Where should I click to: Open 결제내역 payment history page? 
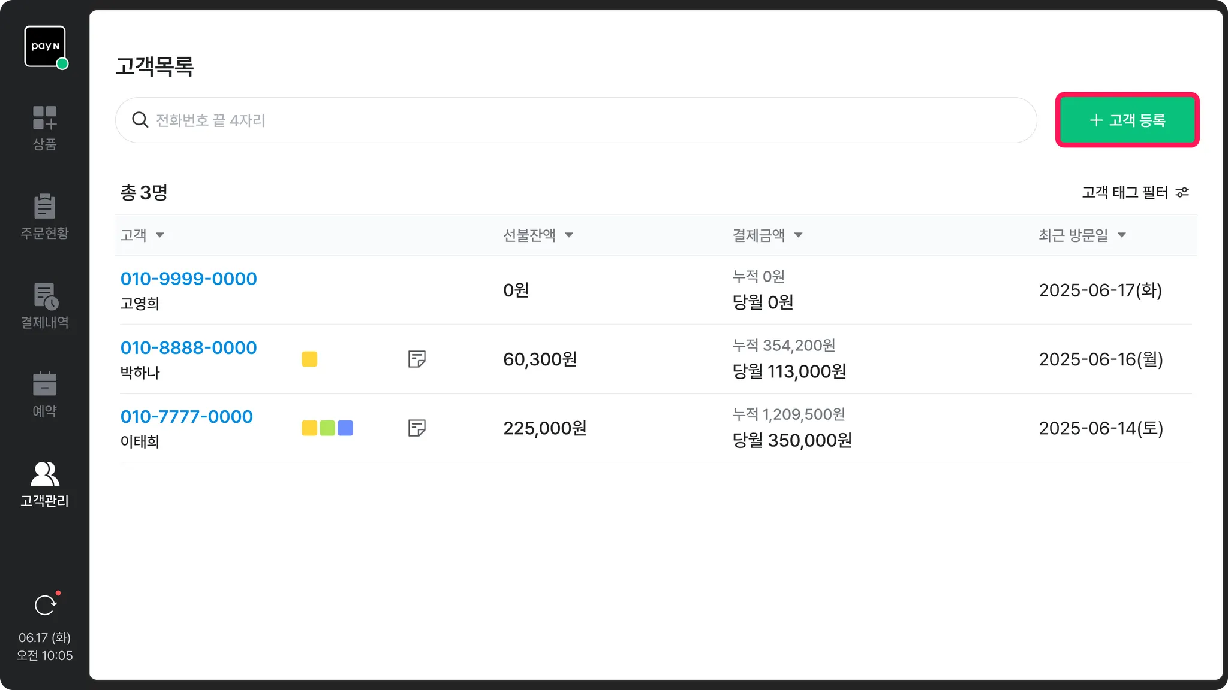44,305
